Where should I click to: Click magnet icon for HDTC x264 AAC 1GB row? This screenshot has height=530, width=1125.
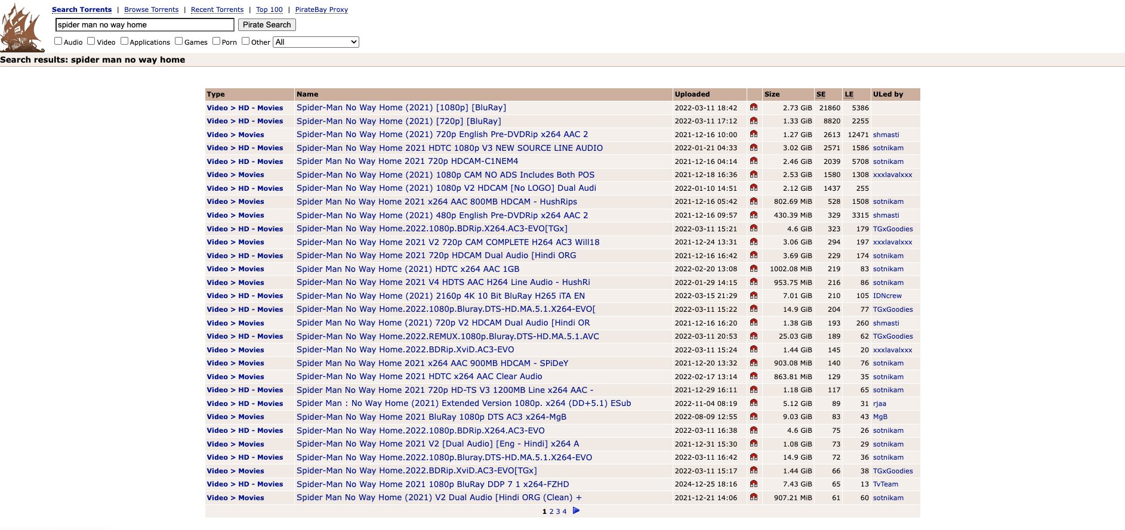[x=754, y=269]
